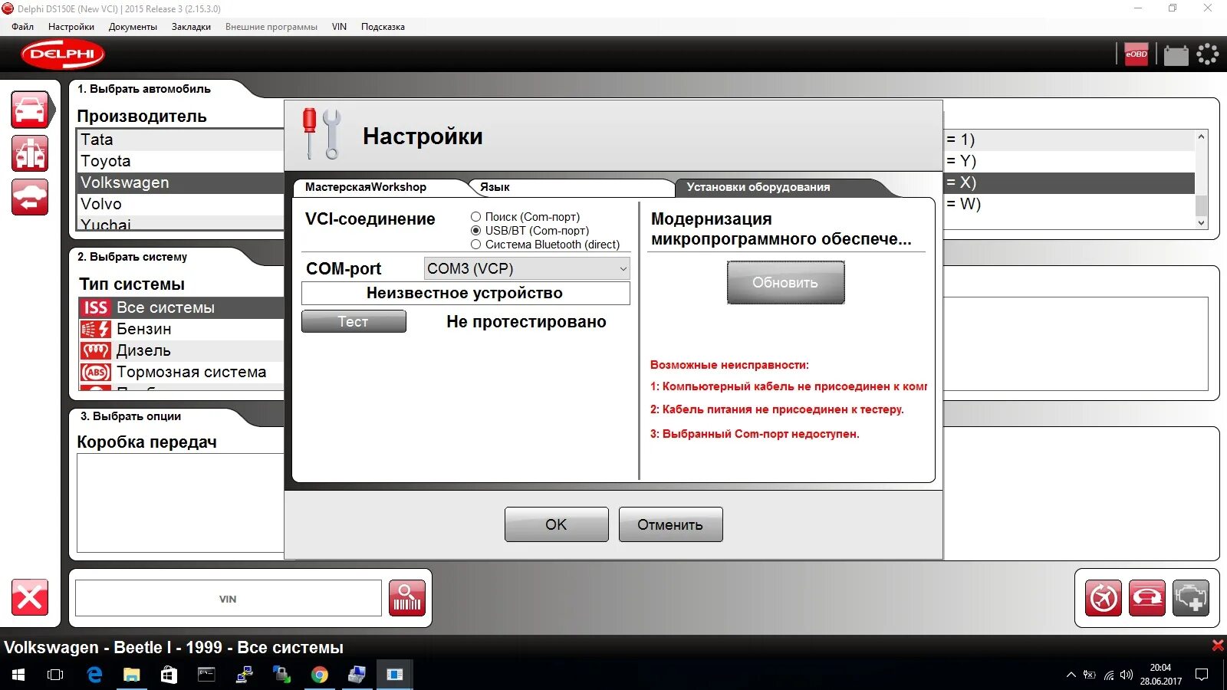The height and width of the screenshot is (690, 1227).
Task: Click the Wi-Fi network icon in system tray
Action: click(1109, 675)
